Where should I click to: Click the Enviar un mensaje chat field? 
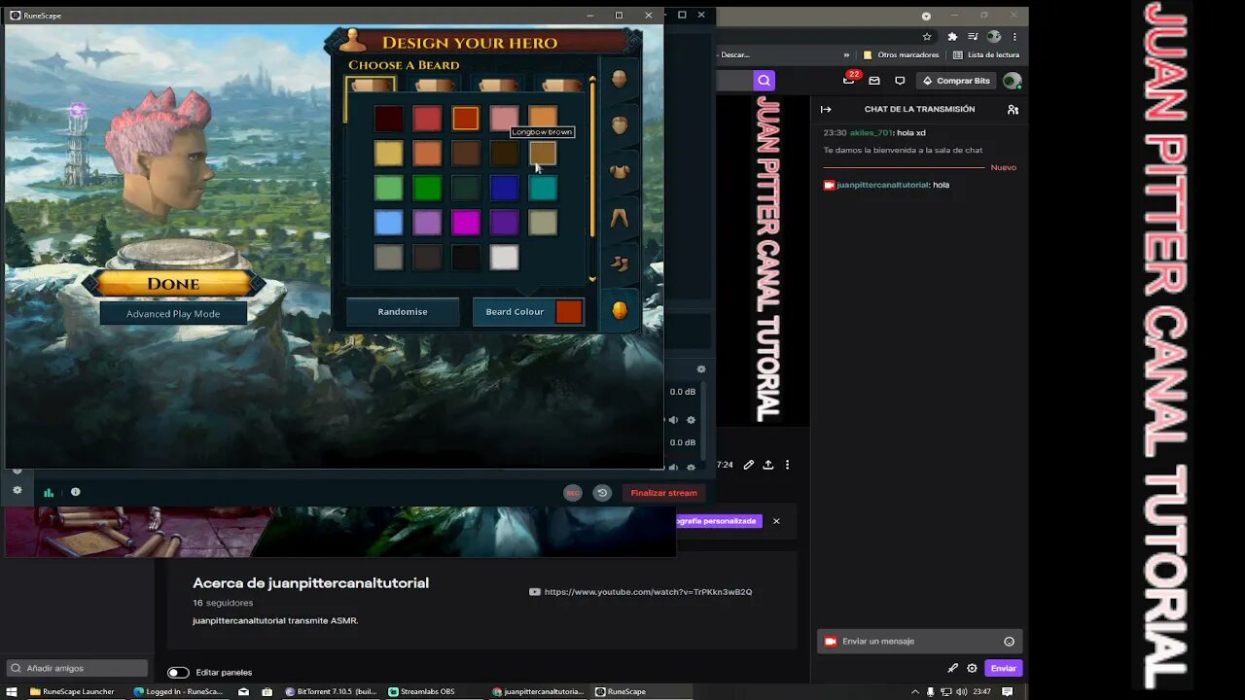(x=919, y=642)
